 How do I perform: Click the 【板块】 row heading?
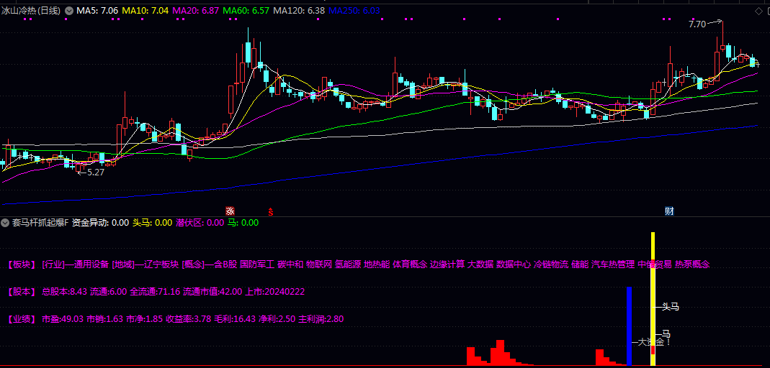(22, 264)
